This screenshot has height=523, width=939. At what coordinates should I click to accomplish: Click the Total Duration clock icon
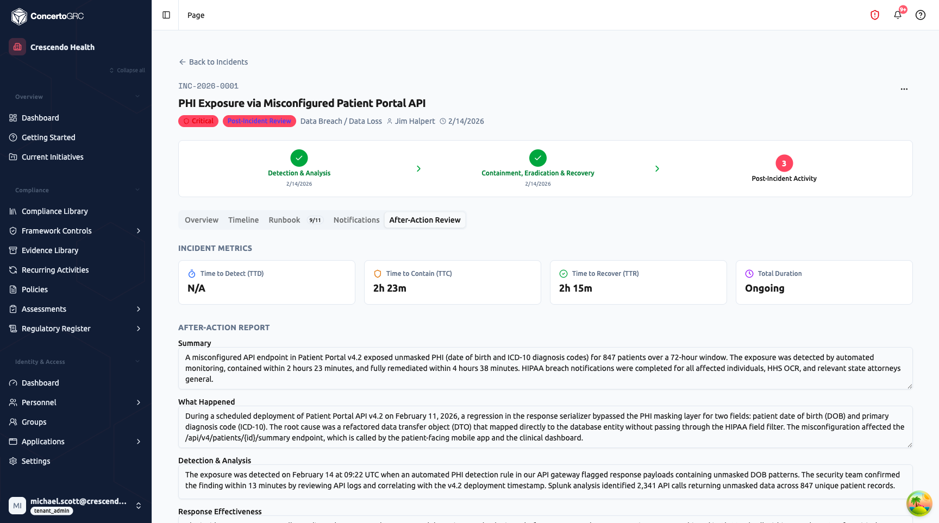tap(749, 274)
